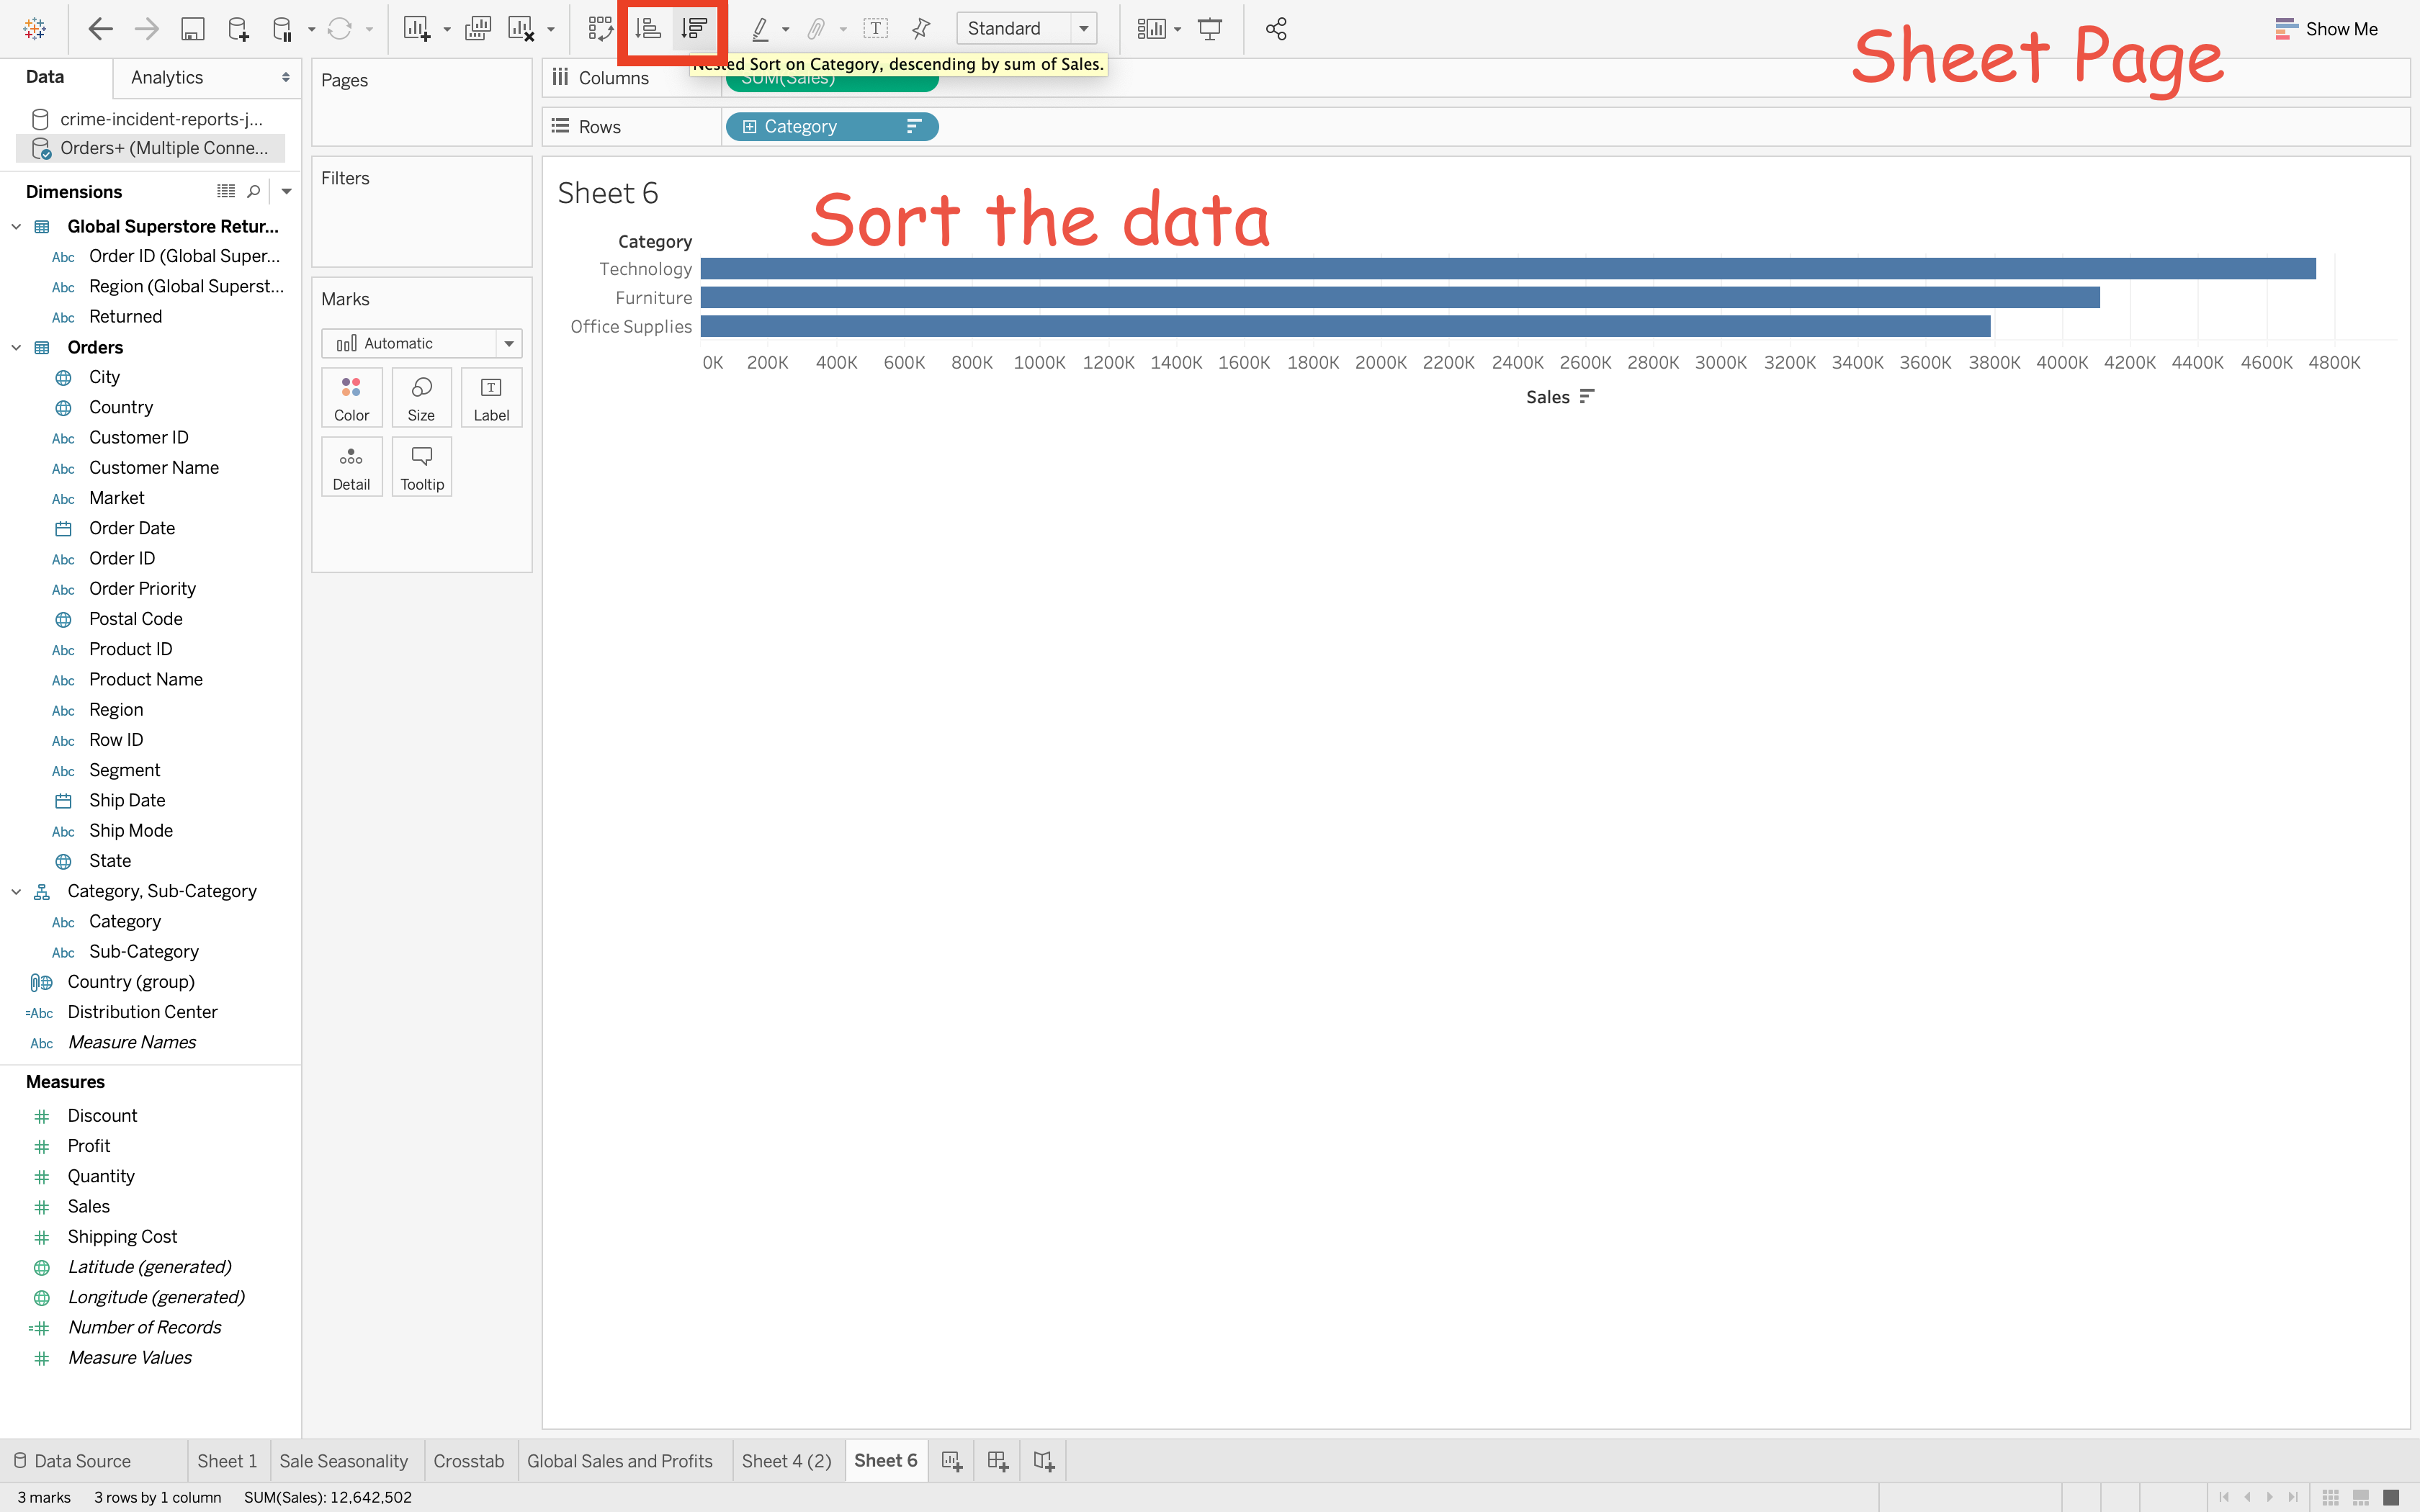Click the Tooltip marks button
The image size is (2420, 1512).
[421, 467]
